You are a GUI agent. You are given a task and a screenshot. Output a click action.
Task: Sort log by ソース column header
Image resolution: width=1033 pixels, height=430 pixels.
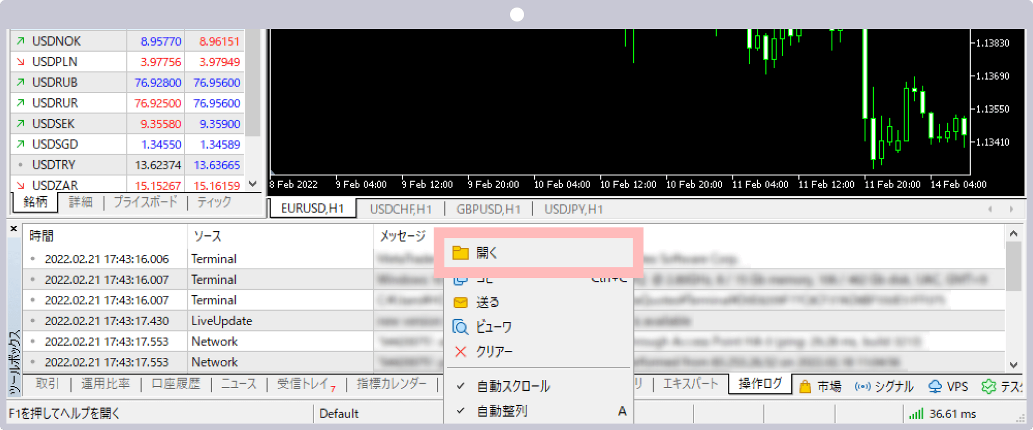[281, 236]
